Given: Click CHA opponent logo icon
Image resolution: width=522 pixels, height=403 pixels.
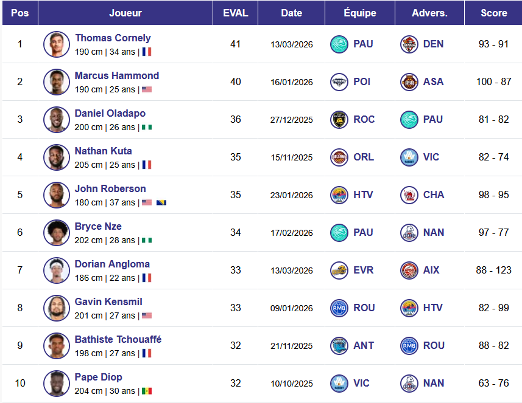Looking at the screenshot, I should click(x=409, y=195).
